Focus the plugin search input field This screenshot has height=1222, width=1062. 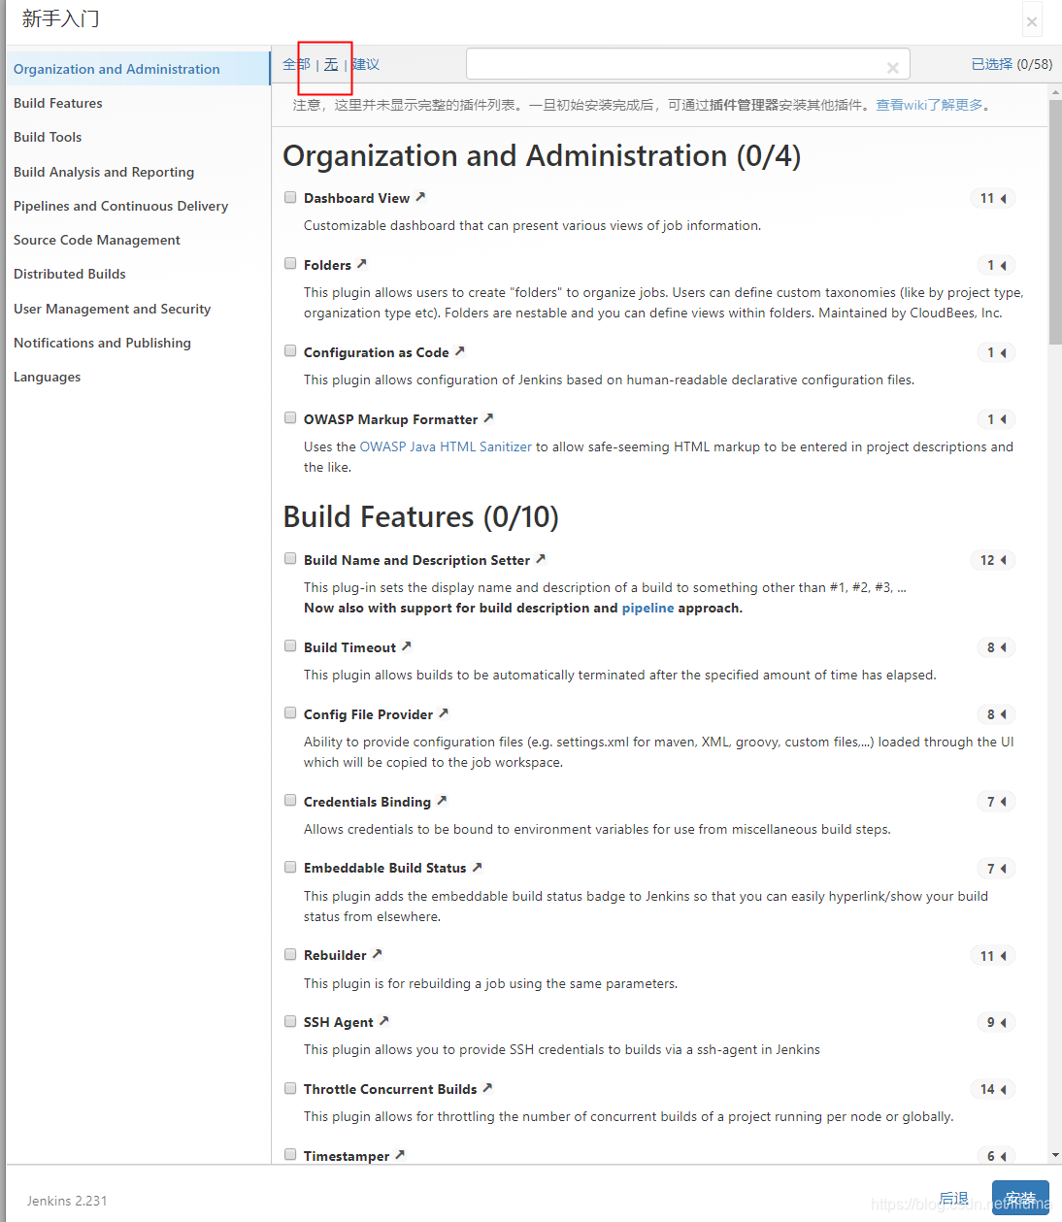(x=688, y=64)
